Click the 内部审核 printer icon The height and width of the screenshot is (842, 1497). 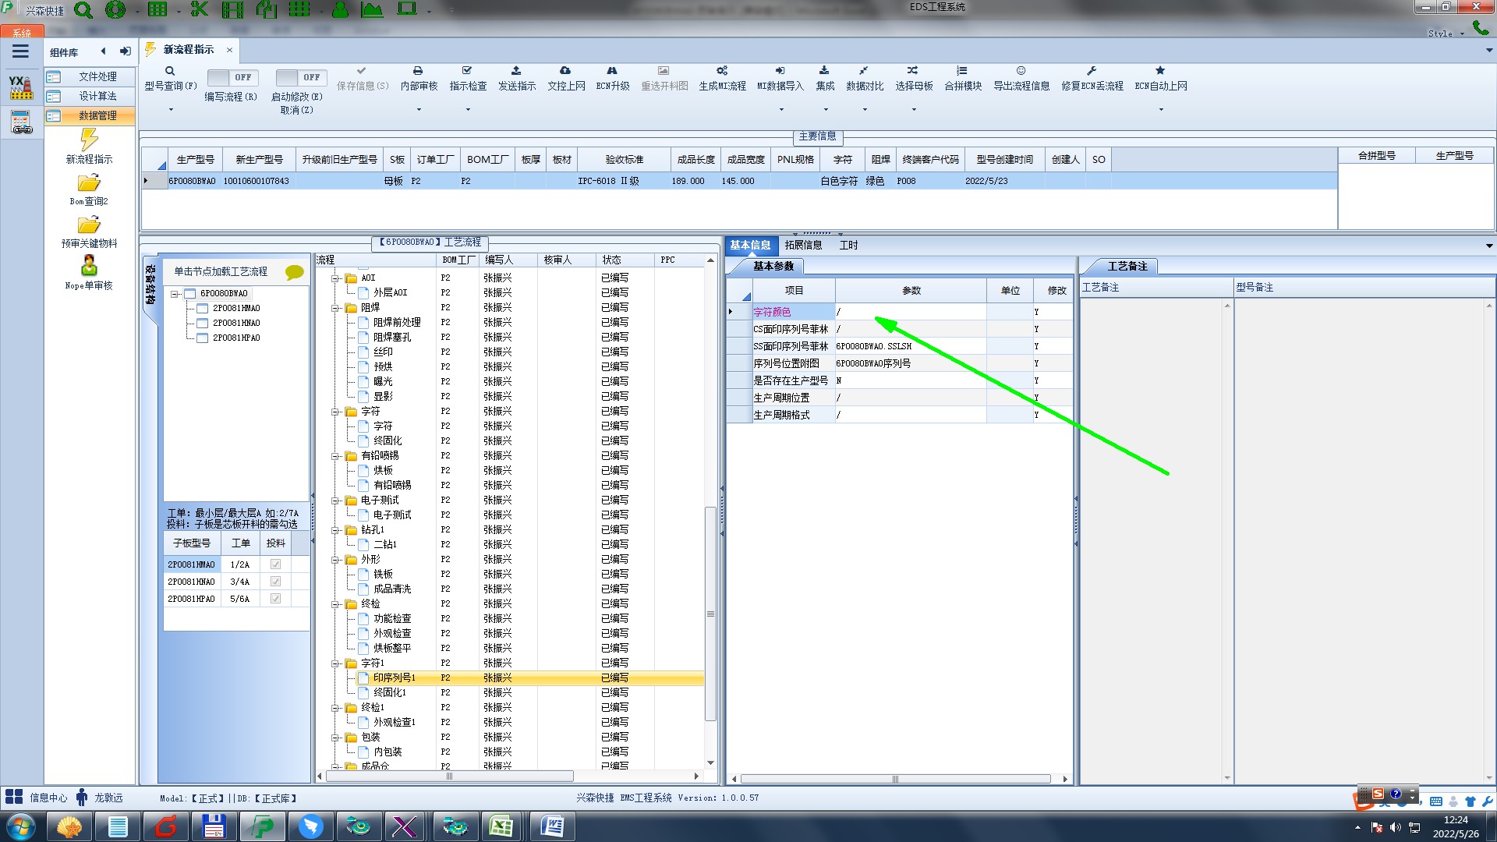(x=418, y=71)
